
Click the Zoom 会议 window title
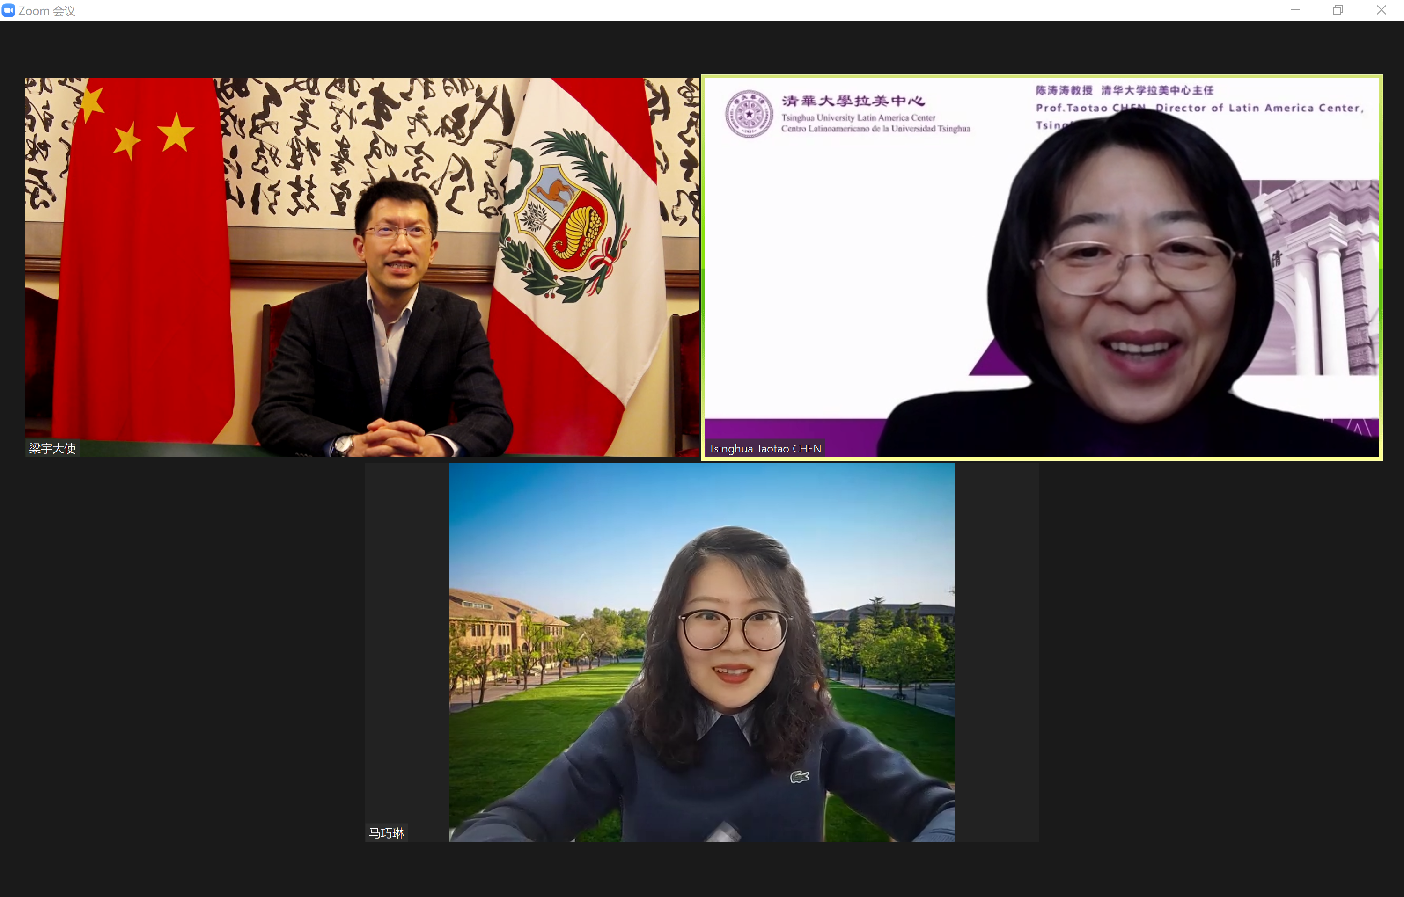(47, 10)
